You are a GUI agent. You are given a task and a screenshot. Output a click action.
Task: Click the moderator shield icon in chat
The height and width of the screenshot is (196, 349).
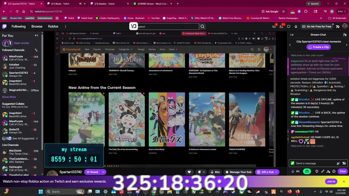[317, 171]
